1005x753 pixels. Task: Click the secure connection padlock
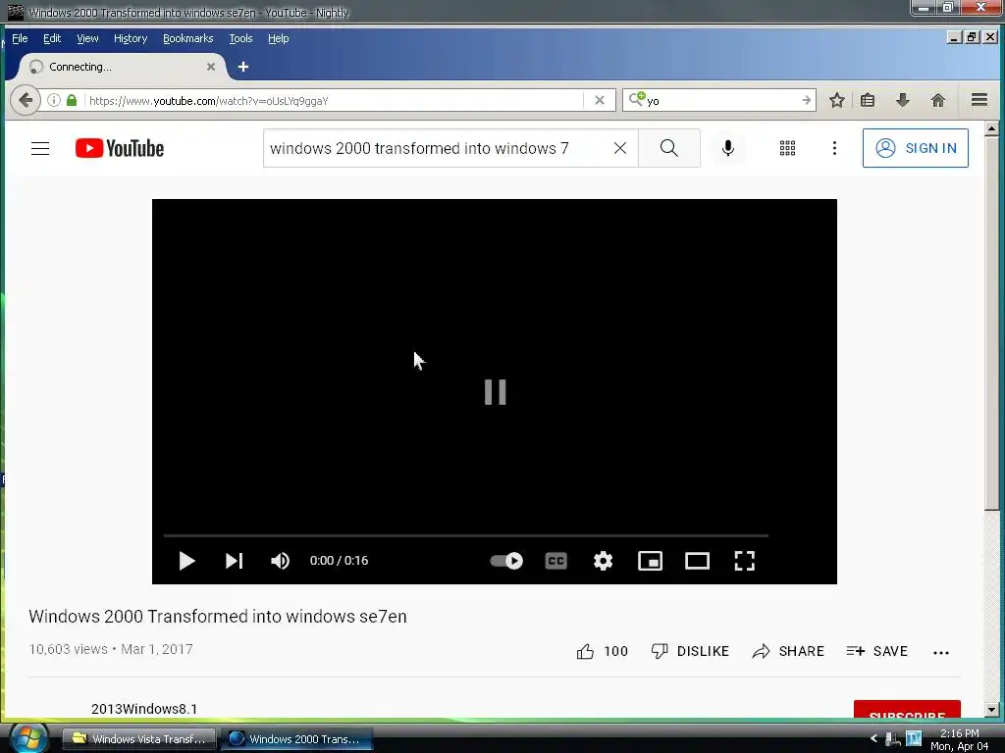pos(72,100)
